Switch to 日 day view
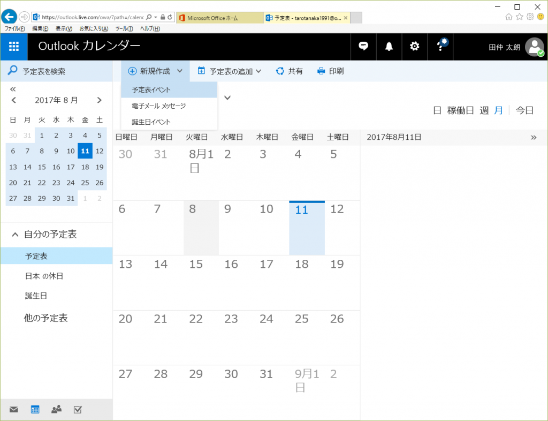548x421 pixels. 437,110
